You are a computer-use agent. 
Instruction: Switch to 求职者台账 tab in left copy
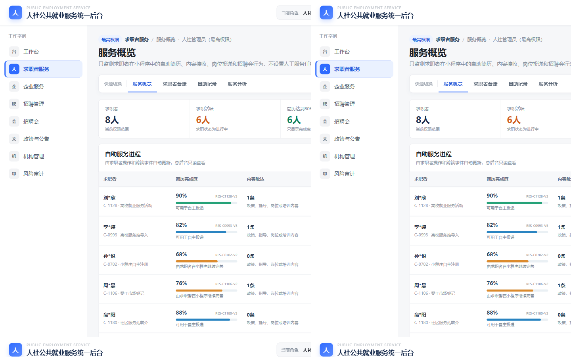(174, 84)
